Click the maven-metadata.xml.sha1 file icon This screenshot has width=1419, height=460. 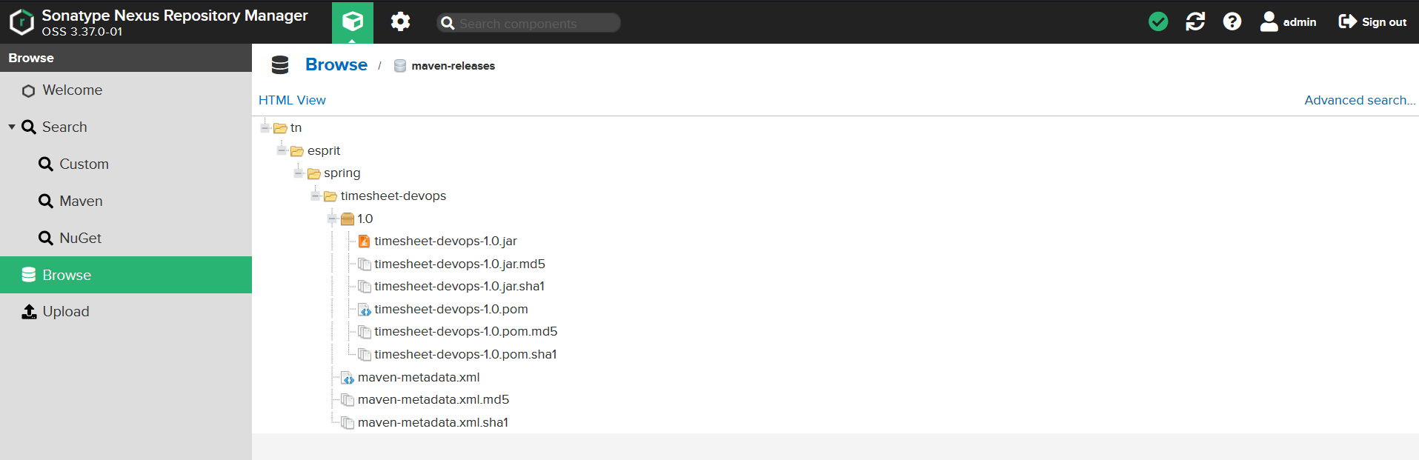point(348,423)
